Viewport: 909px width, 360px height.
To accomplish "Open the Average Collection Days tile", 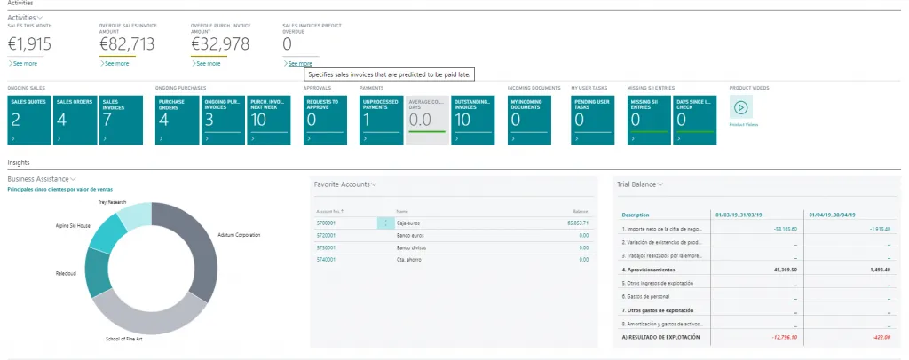I will point(427,120).
